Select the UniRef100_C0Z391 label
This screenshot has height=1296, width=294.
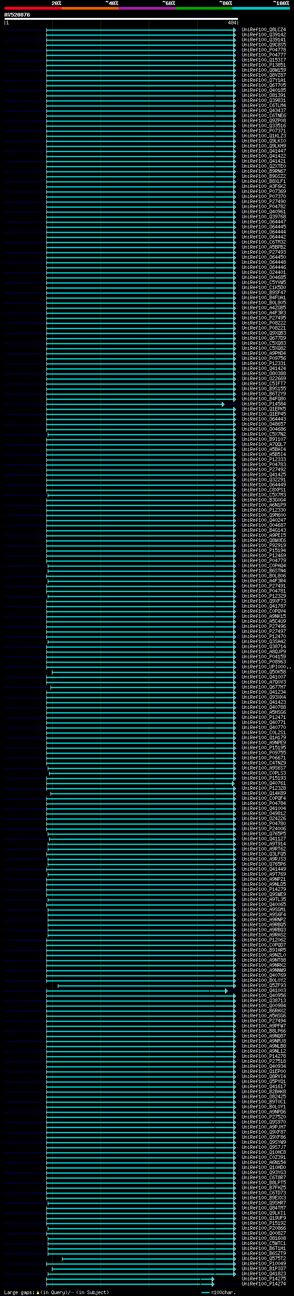click(x=264, y=1158)
